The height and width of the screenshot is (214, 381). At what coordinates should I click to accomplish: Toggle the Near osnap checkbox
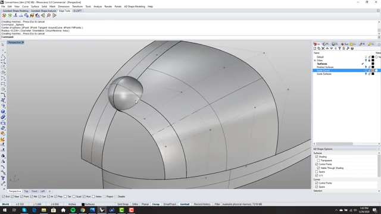coord(13,197)
